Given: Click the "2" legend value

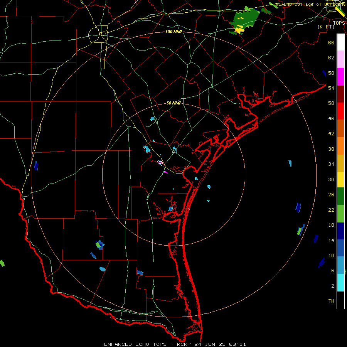Looking at the screenshot, I should [333, 286].
